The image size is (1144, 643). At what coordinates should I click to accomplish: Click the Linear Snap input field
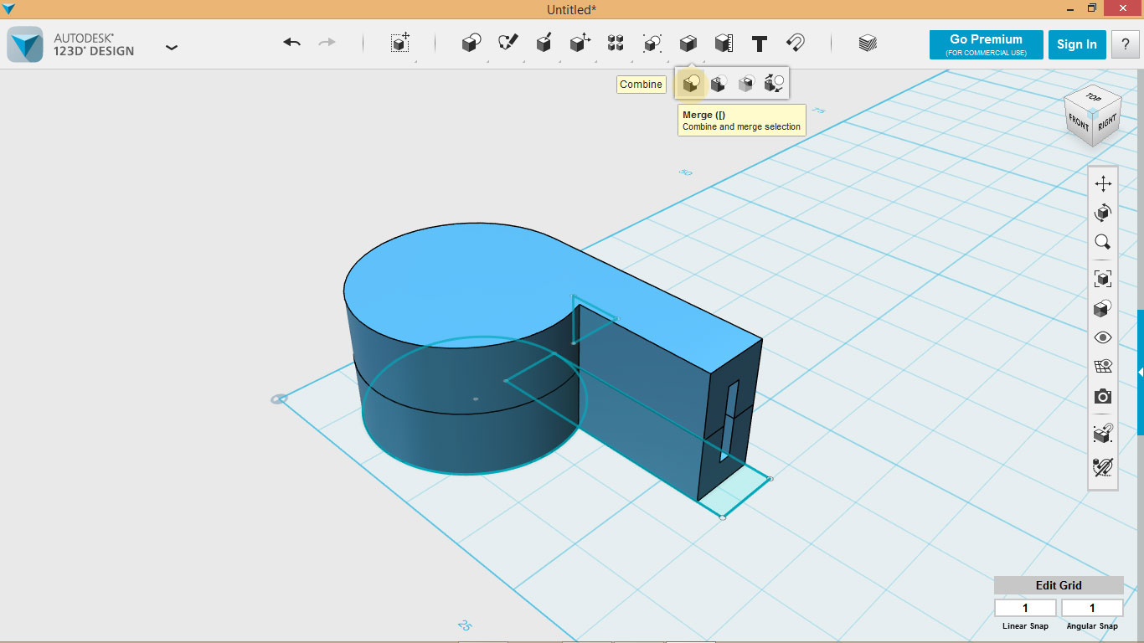coord(1025,608)
